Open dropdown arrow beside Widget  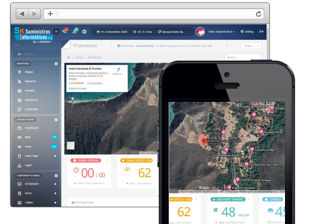258,46
